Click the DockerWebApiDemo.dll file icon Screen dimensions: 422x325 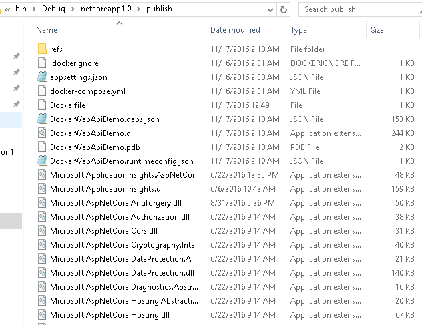tap(42, 133)
